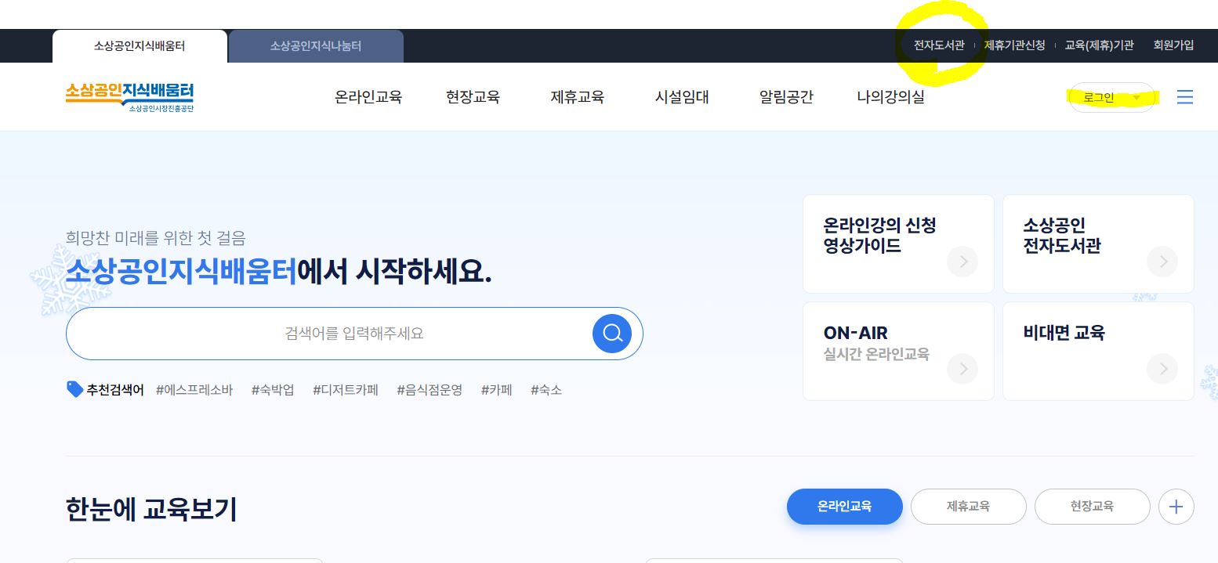Expand the highlighted 전자도서관 menu
The height and width of the screenshot is (563, 1218).
[x=939, y=45]
